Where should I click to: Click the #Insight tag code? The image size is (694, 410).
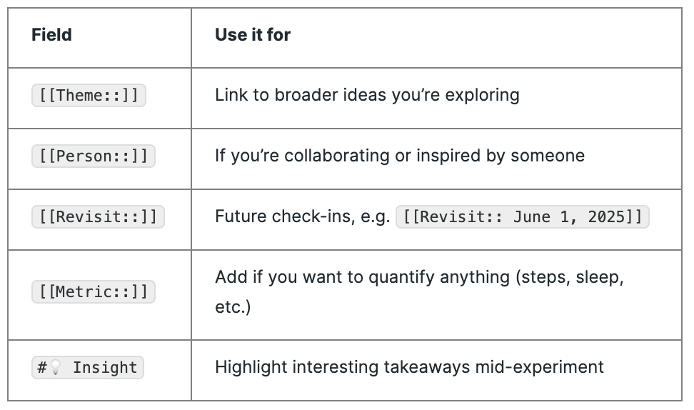pyautogui.click(x=88, y=367)
